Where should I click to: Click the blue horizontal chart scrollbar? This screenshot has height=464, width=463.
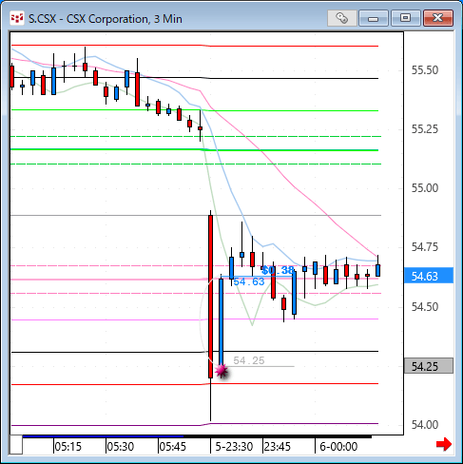pos(103,436)
